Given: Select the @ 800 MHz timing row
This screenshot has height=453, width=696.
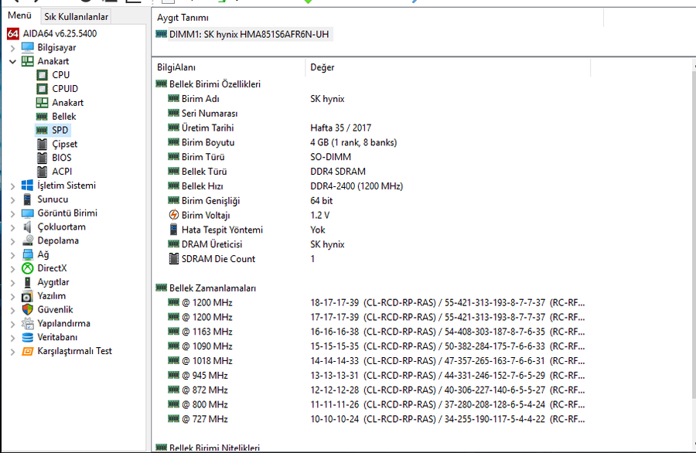Looking at the screenshot, I should (x=377, y=404).
